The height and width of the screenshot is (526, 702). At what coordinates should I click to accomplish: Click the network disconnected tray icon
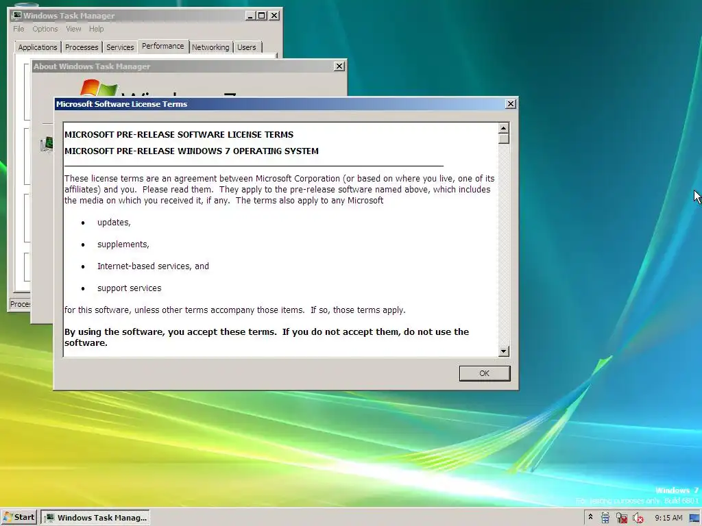(x=621, y=518)
